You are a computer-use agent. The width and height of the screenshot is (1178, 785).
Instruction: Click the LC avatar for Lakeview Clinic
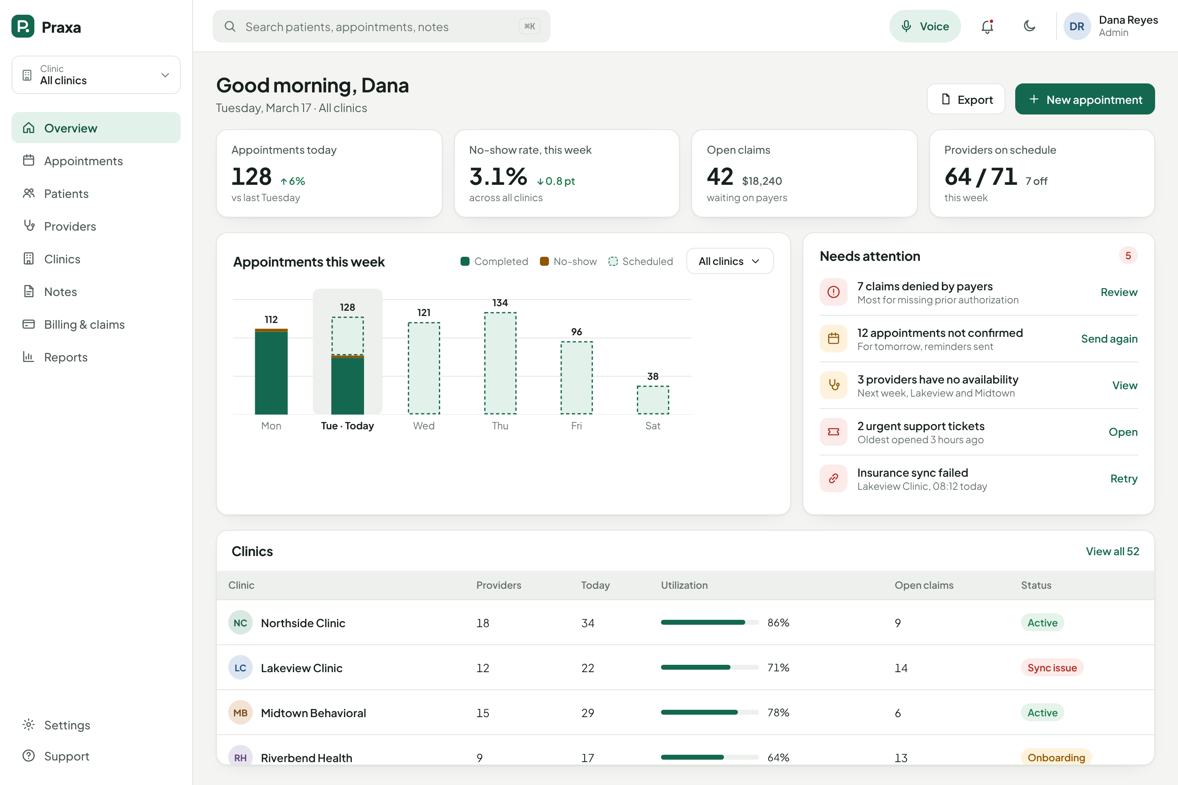pyautogui.click(x=241, y=667)
